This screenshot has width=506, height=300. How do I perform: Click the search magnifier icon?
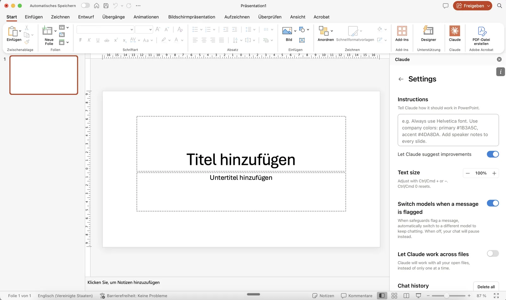pos(499,6)
